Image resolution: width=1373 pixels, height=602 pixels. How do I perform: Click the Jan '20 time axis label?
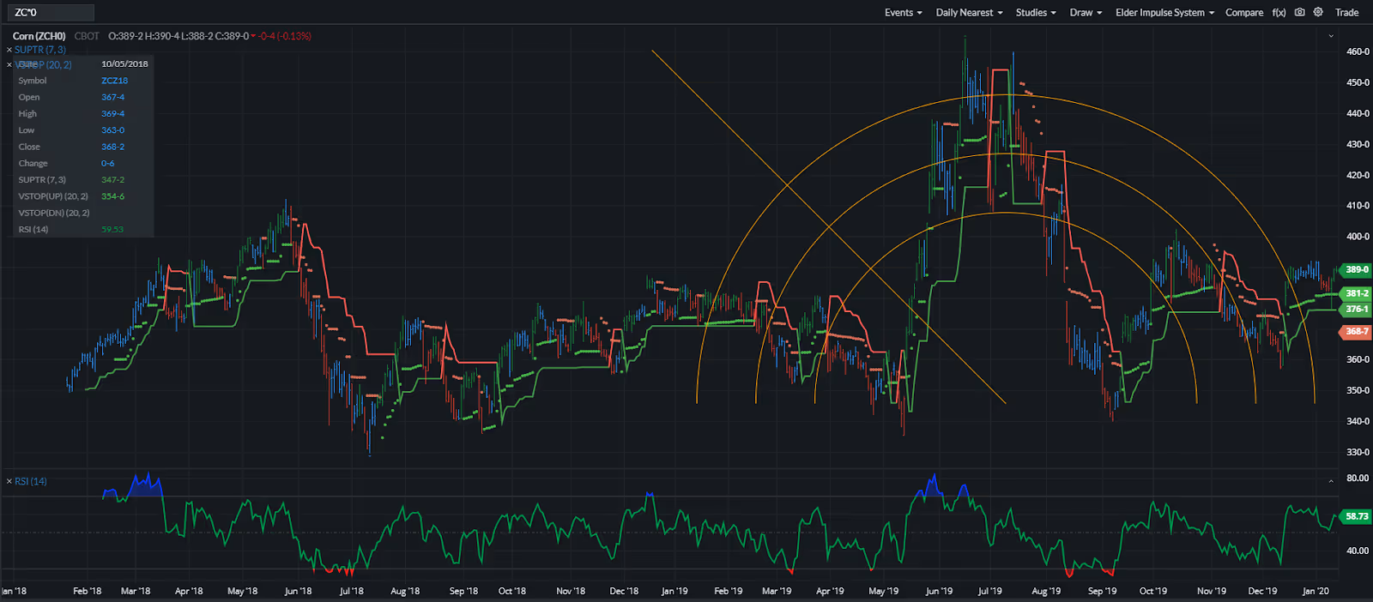click(1316, 591)
